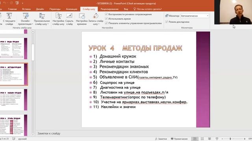Click bullet text Наклейки и значки
Screen dimensions: 252x141
pyautogui.click(x=118, y=107)
